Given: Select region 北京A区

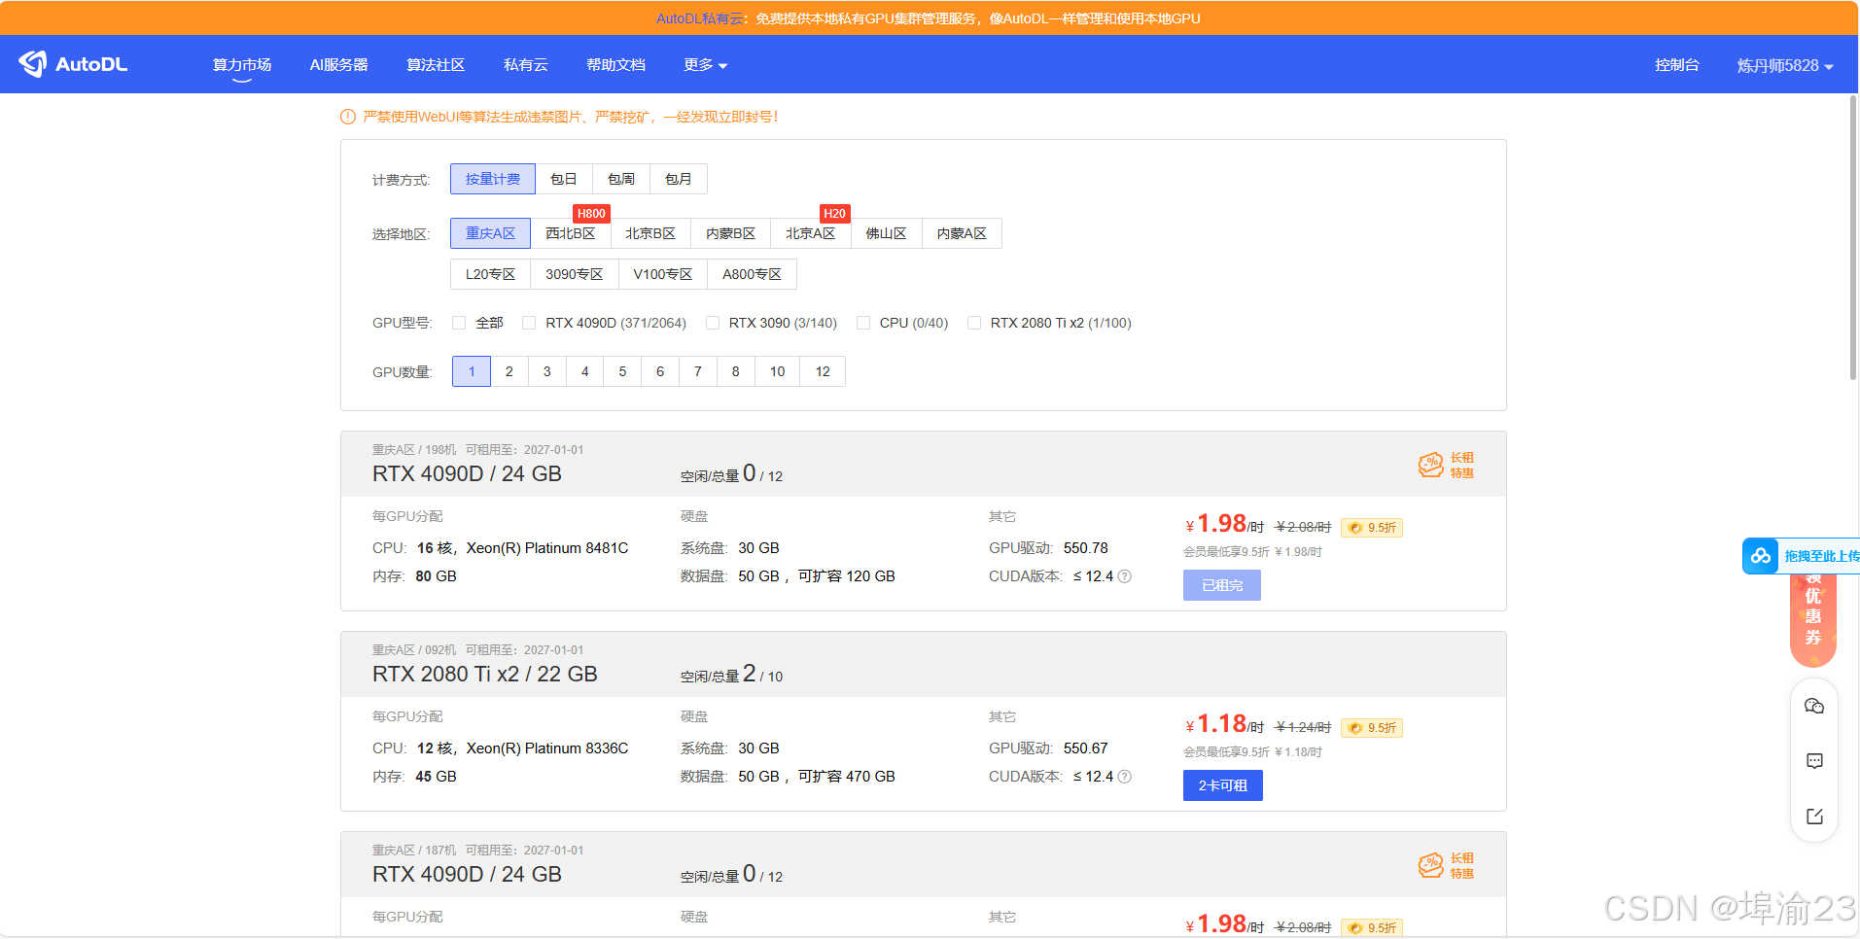Looking at the screenshot, I should (811, 233).
